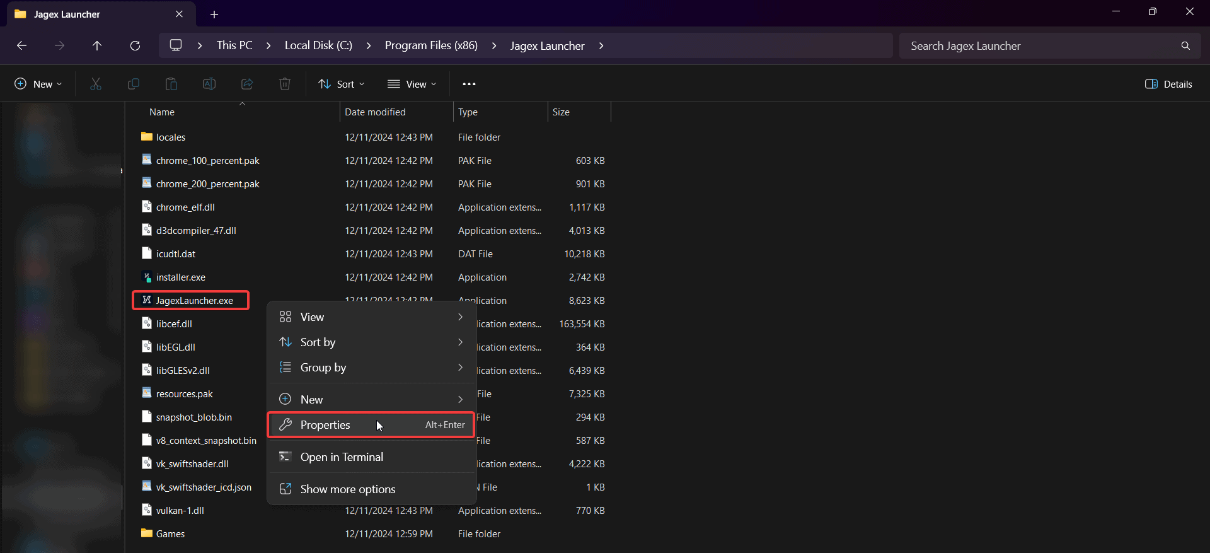Open the View dropdown in toolbar
The image size is (1210, 553).
pos(412,84)
